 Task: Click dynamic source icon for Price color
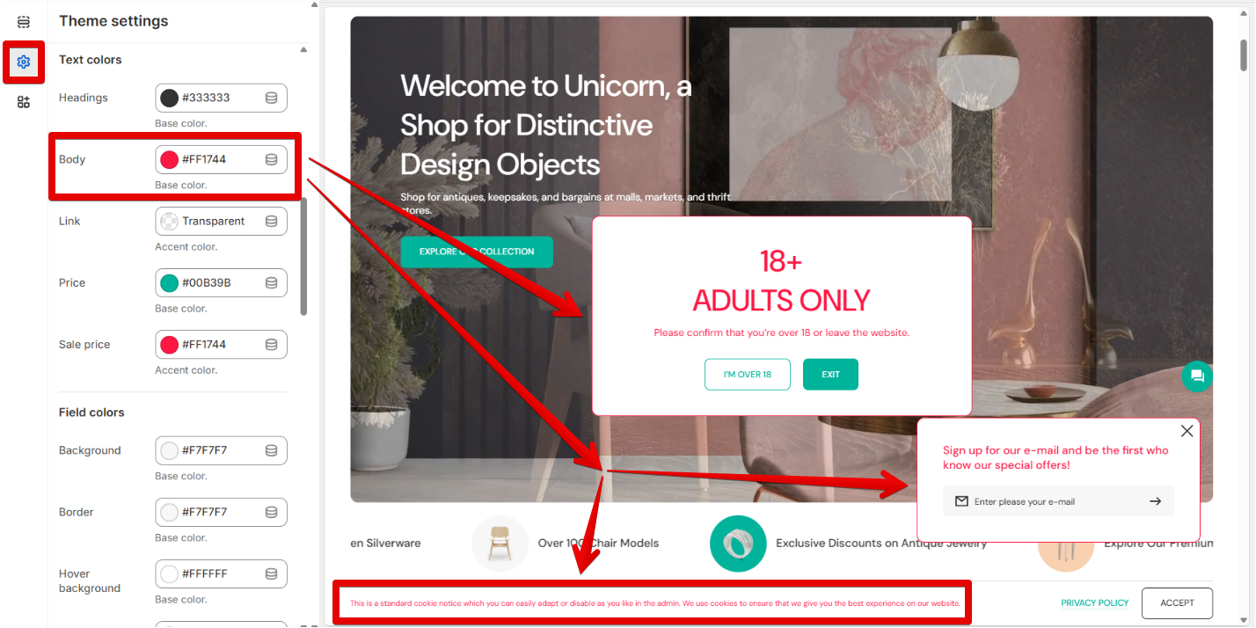[x=272, y=282]
